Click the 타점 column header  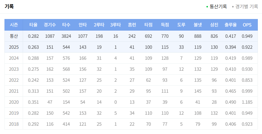point(148,25)
